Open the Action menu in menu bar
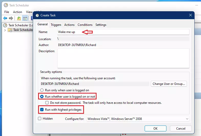201x136 pixels. pos(17,12)
